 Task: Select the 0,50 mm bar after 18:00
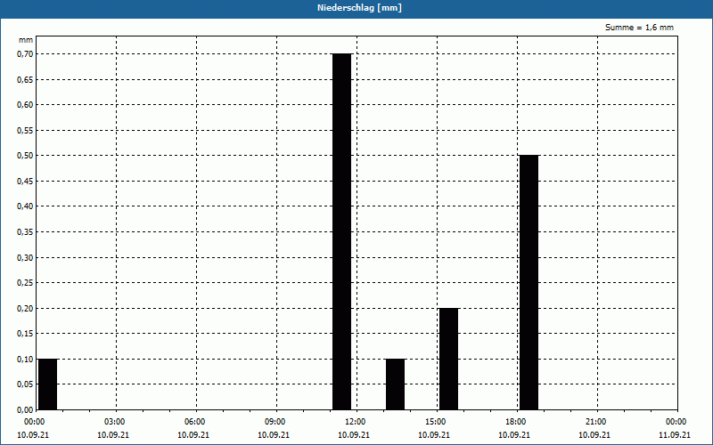tap(529, 282)
